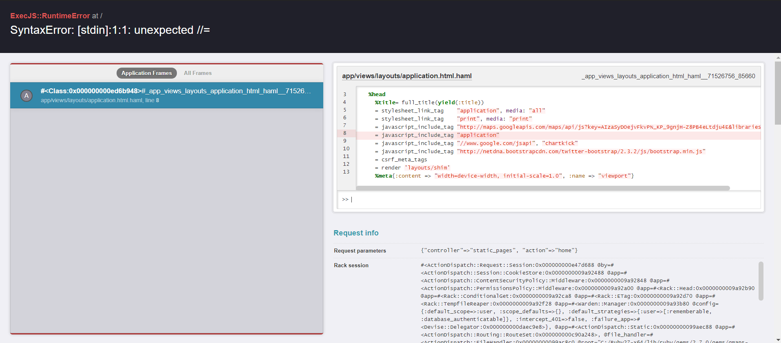Click the page vertical scrollbar thumb
The width and height of the screenshot is (781, 343).
(778, 93)
